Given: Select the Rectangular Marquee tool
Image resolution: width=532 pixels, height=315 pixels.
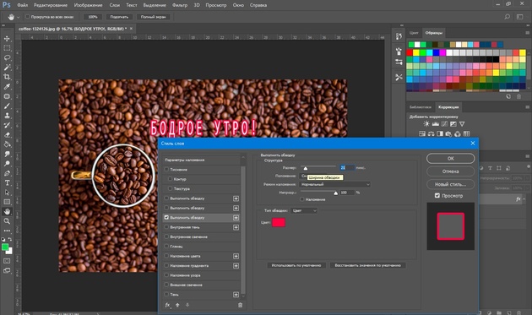Looking at the screenshot, I should click(x=7, y=48).
